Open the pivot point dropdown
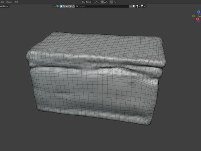The image size is (201, 151). point(97,2)
